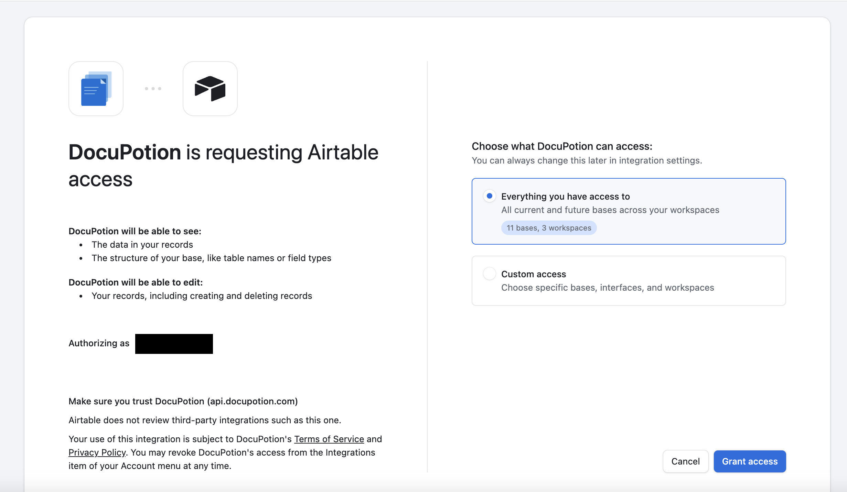Click 'The structure of your base' bullet text

211,258
